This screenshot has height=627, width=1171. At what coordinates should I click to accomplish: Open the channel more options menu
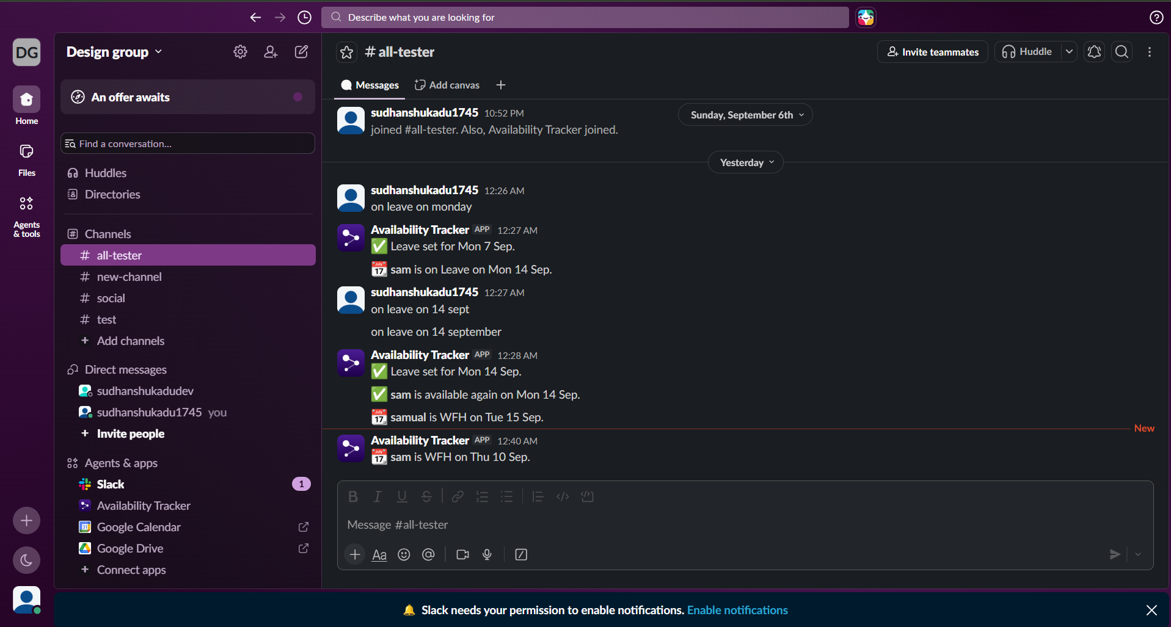point(1150,52)
